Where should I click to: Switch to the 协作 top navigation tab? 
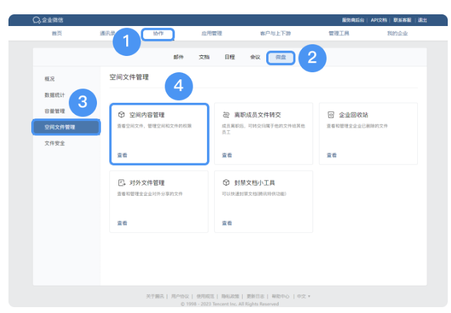pos(158,33)
